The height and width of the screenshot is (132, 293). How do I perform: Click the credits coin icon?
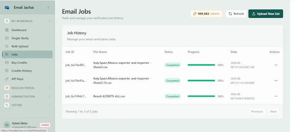(195, 14)
